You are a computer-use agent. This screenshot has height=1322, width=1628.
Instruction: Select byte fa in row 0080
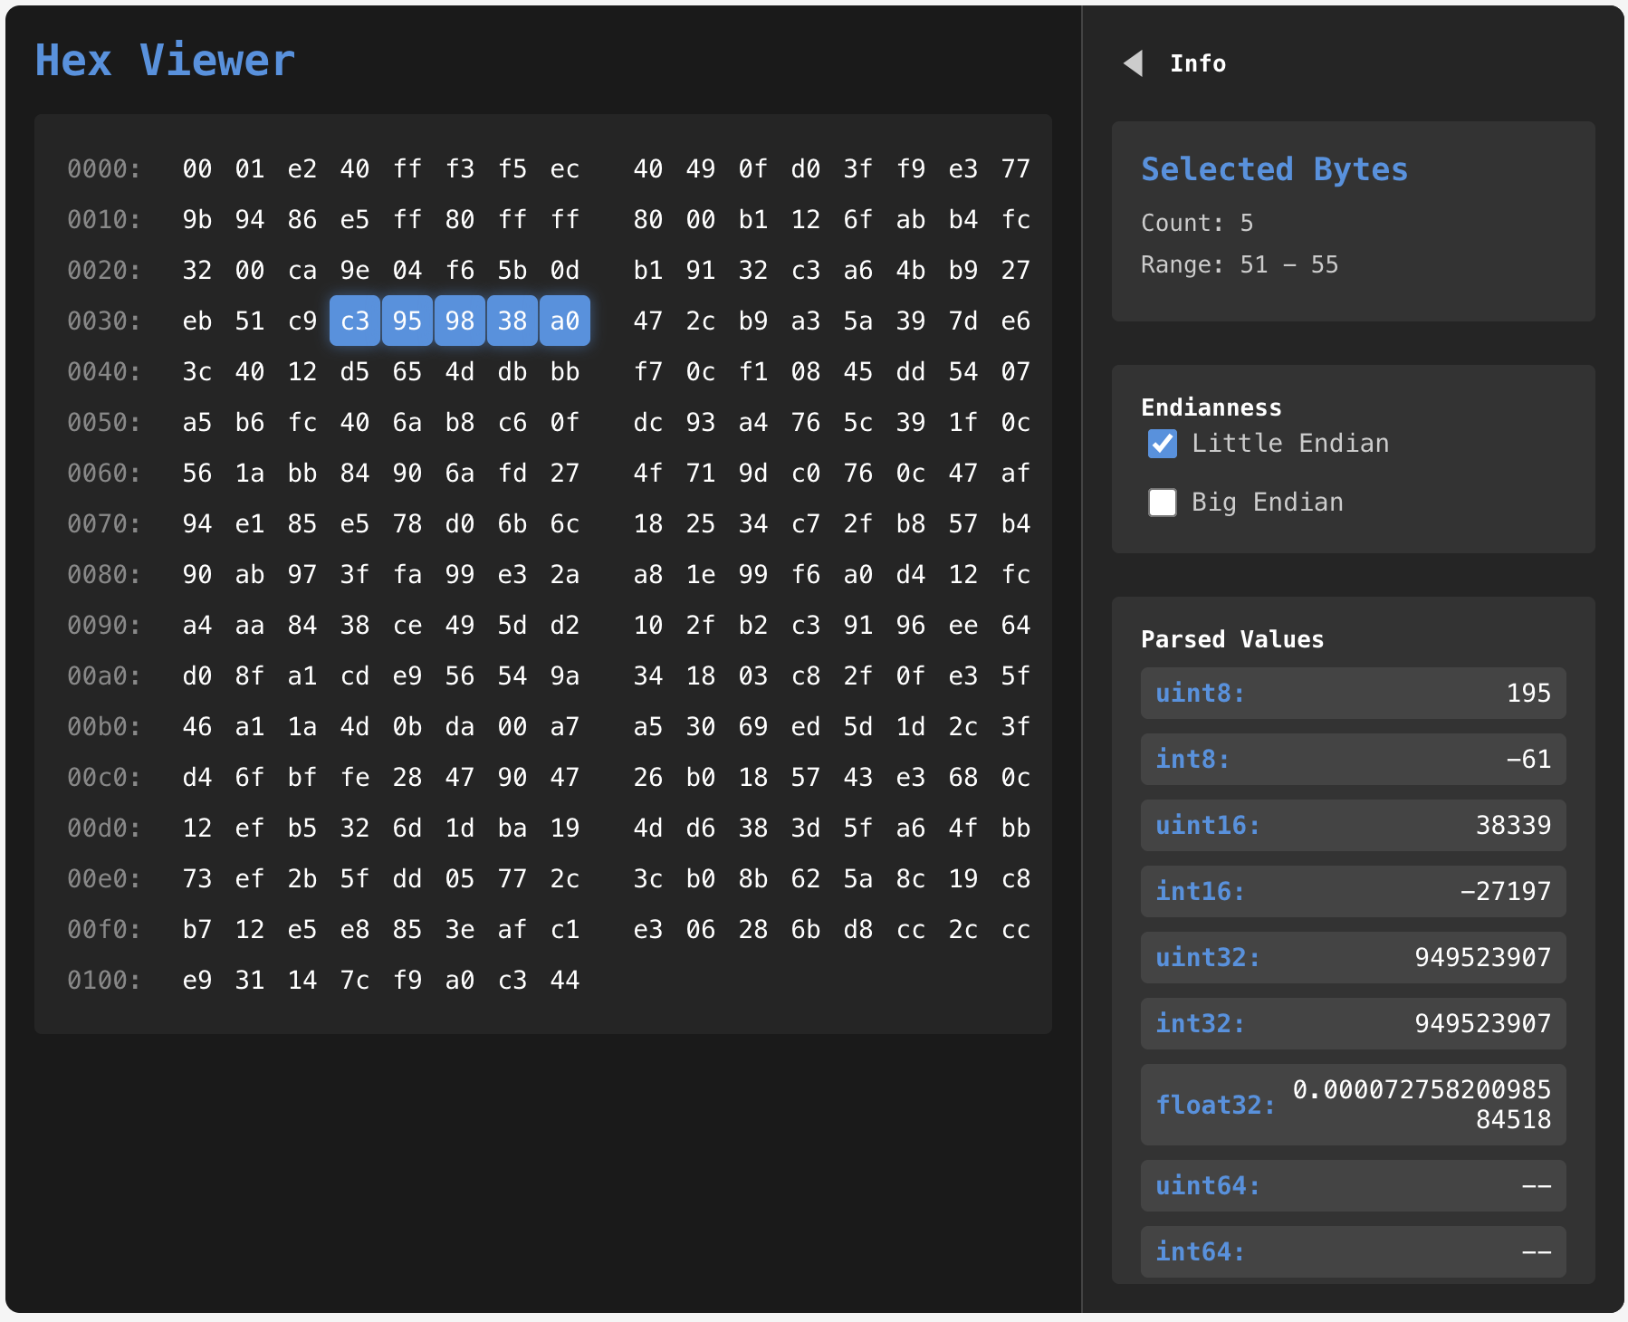pos(407,574)
